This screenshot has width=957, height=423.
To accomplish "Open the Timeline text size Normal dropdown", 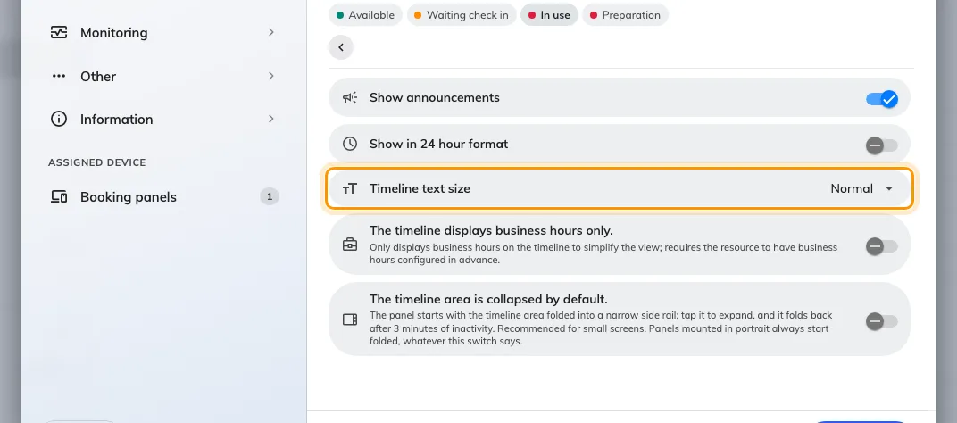I will [861, 188].
